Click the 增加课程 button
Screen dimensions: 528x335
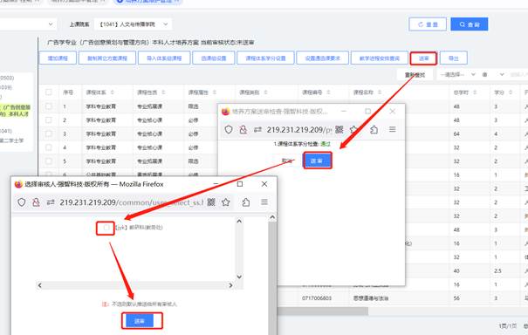(x=58, y=58)
